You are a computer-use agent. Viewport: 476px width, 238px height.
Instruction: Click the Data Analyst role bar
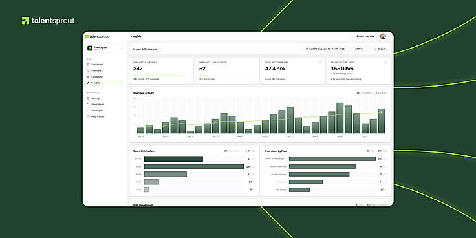coord(299,189)
